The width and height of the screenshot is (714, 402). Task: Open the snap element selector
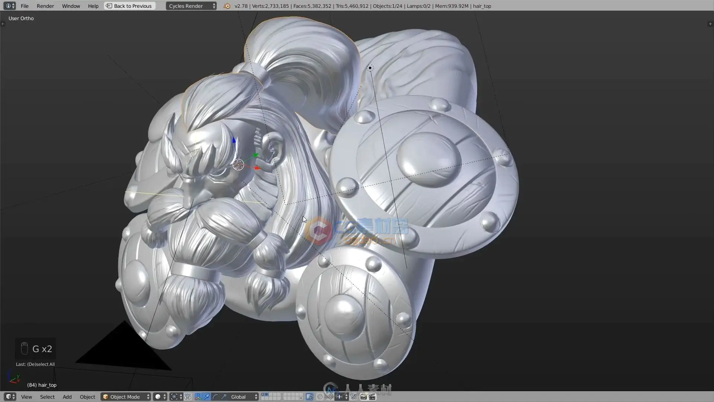(x=341, y=397)
